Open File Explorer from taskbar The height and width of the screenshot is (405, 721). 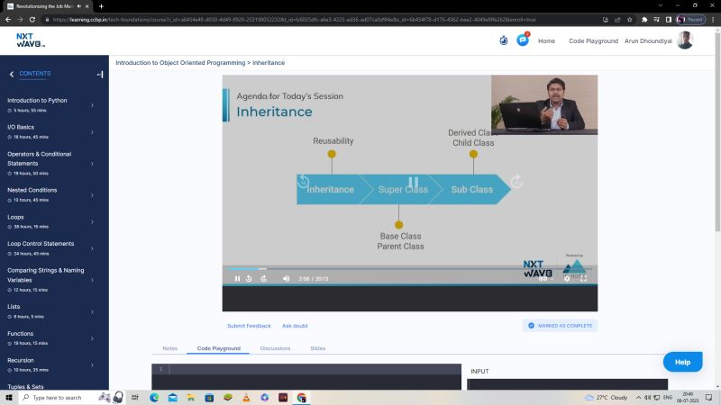pyautogui.click(x=191, y=398)
